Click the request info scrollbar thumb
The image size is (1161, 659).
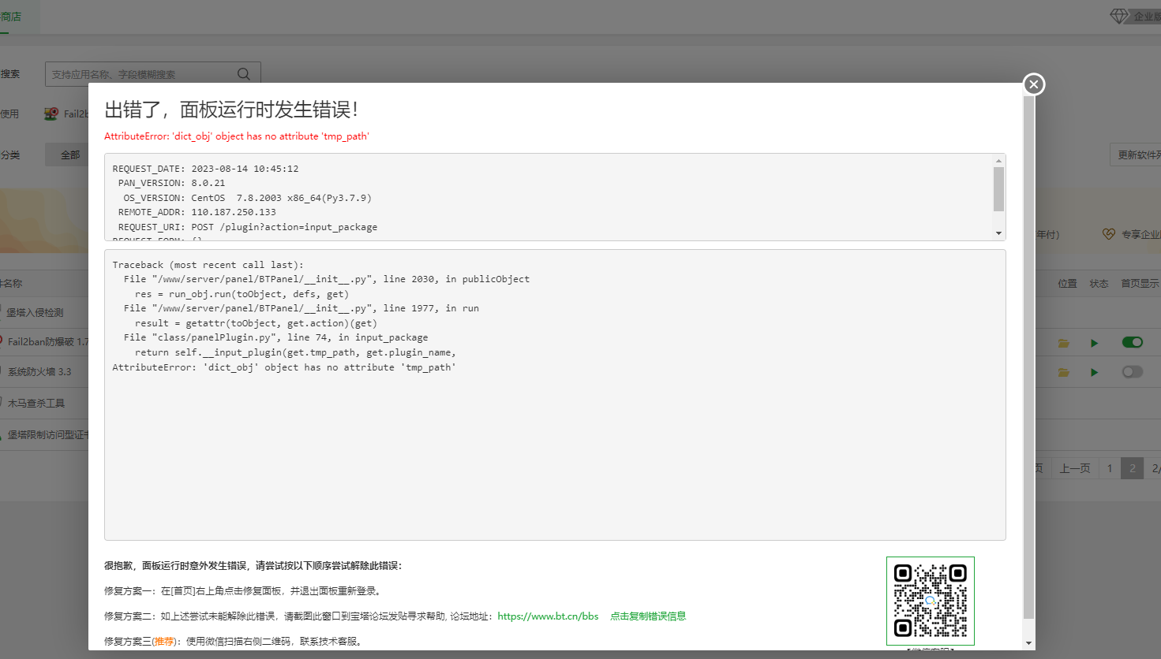coord(998,189)
